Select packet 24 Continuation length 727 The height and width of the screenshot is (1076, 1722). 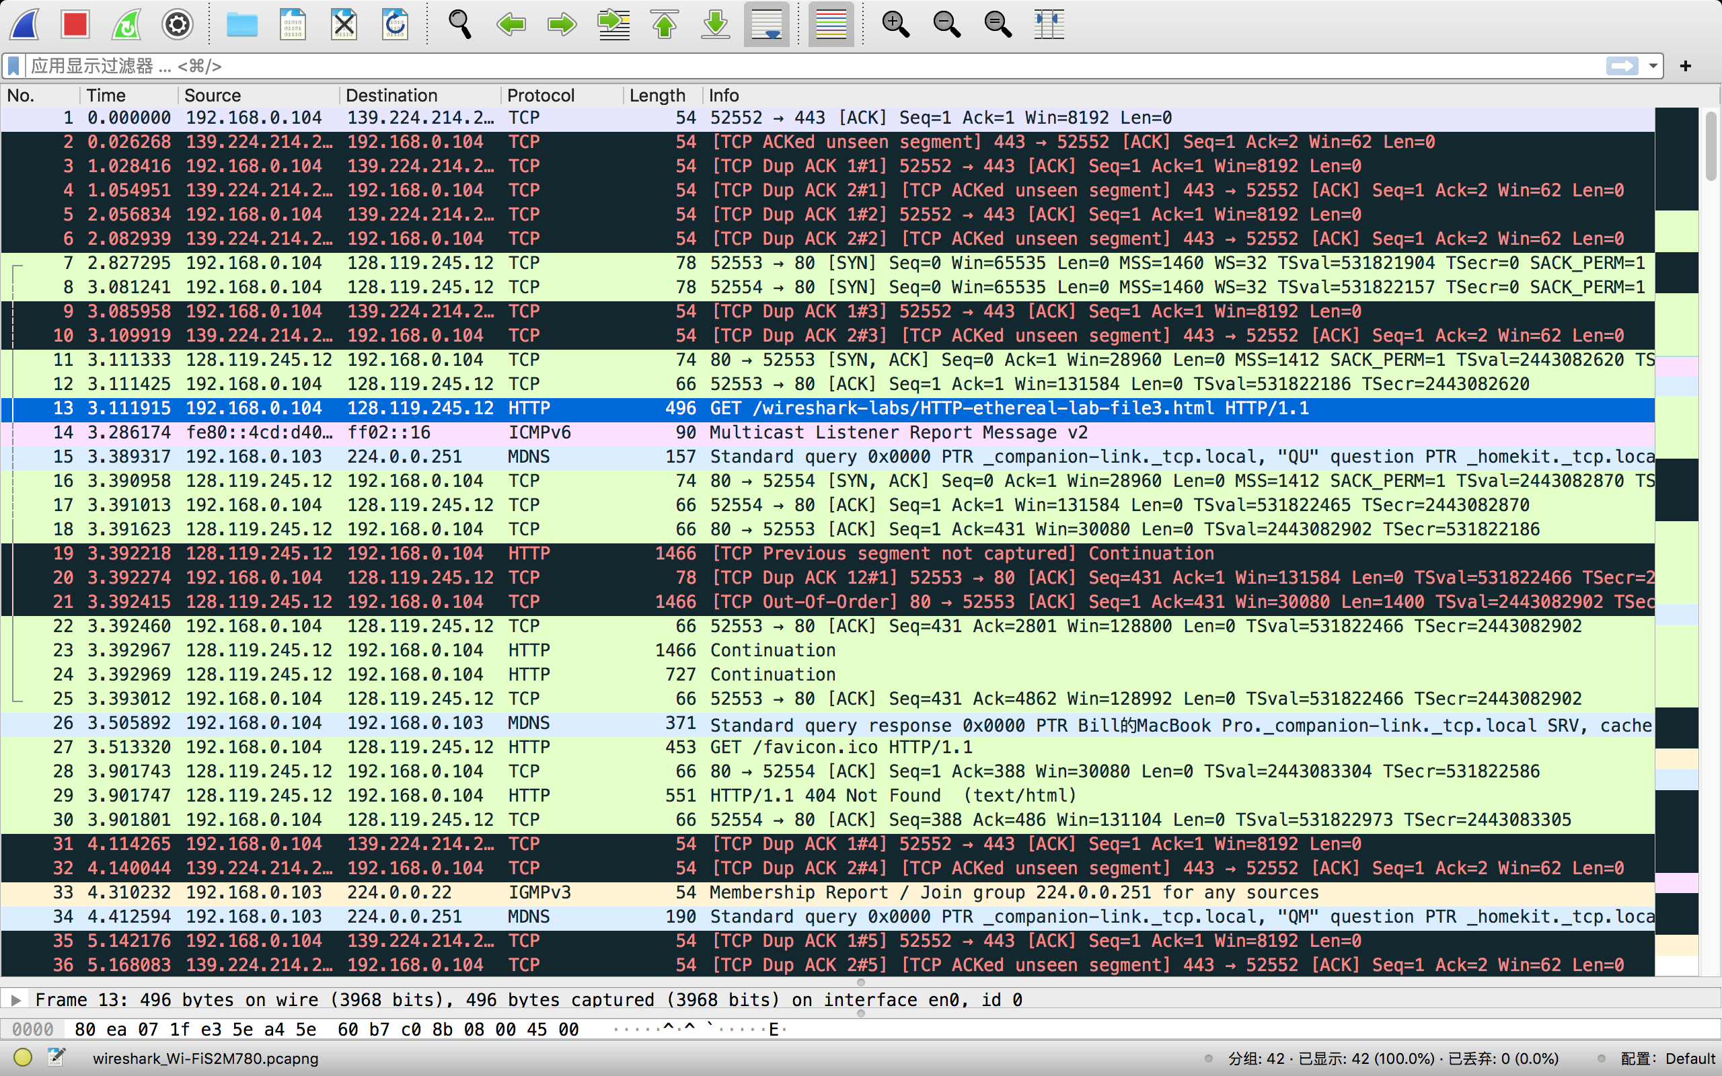click(x=827, y=675)
